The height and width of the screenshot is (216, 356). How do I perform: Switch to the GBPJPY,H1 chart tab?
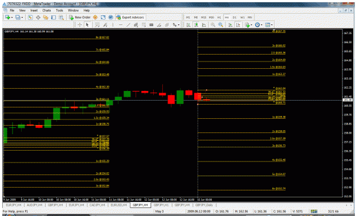pyautogui.click(x=161, y=205)
